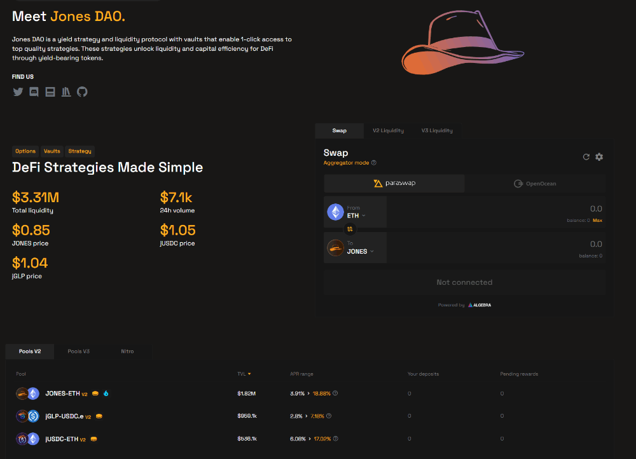The image size is (636, 459).
Task: Click the 7.18% APR value
Action: tap(317, 416)
